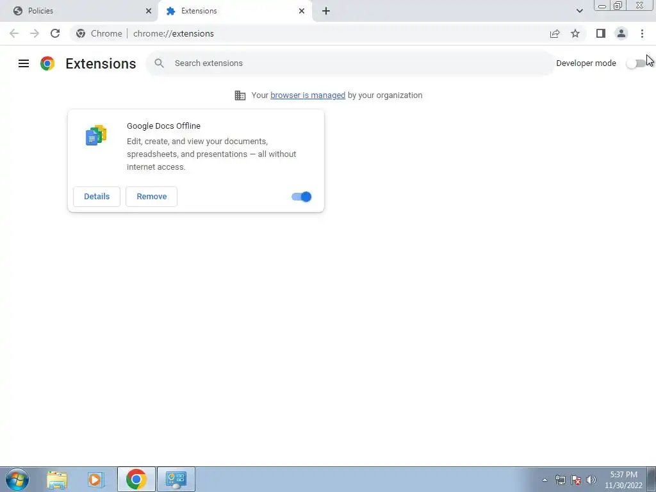Go back using the browser back arrow
Screen dimensions: 656x492
point(14,33)
